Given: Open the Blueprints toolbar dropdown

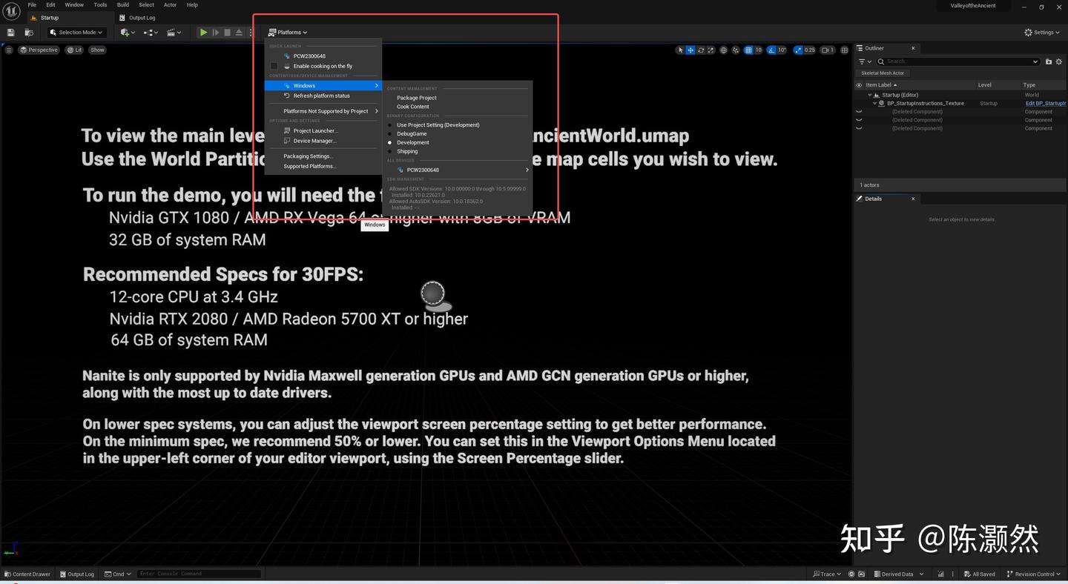Looking at the screenshot, I should (151, 33).
